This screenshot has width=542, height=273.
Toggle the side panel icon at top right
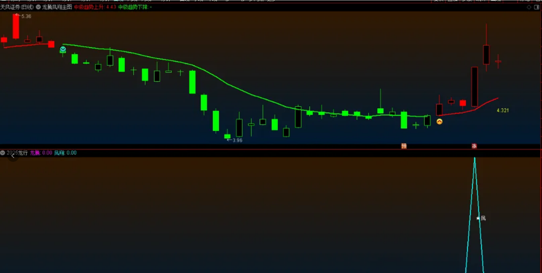[537, 7]
